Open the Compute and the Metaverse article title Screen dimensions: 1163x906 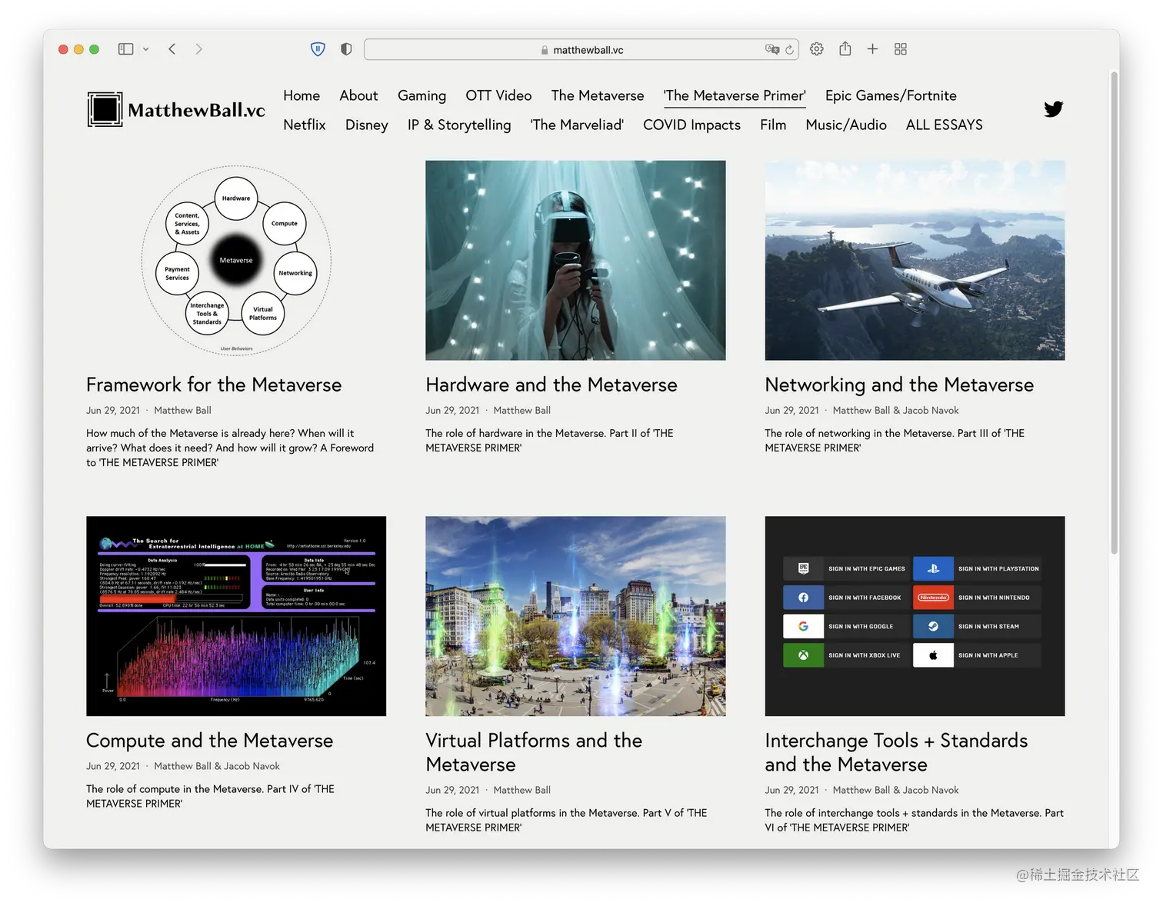(x=210, y=741)
